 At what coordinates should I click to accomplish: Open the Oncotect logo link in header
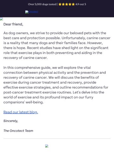click(32, 12)
